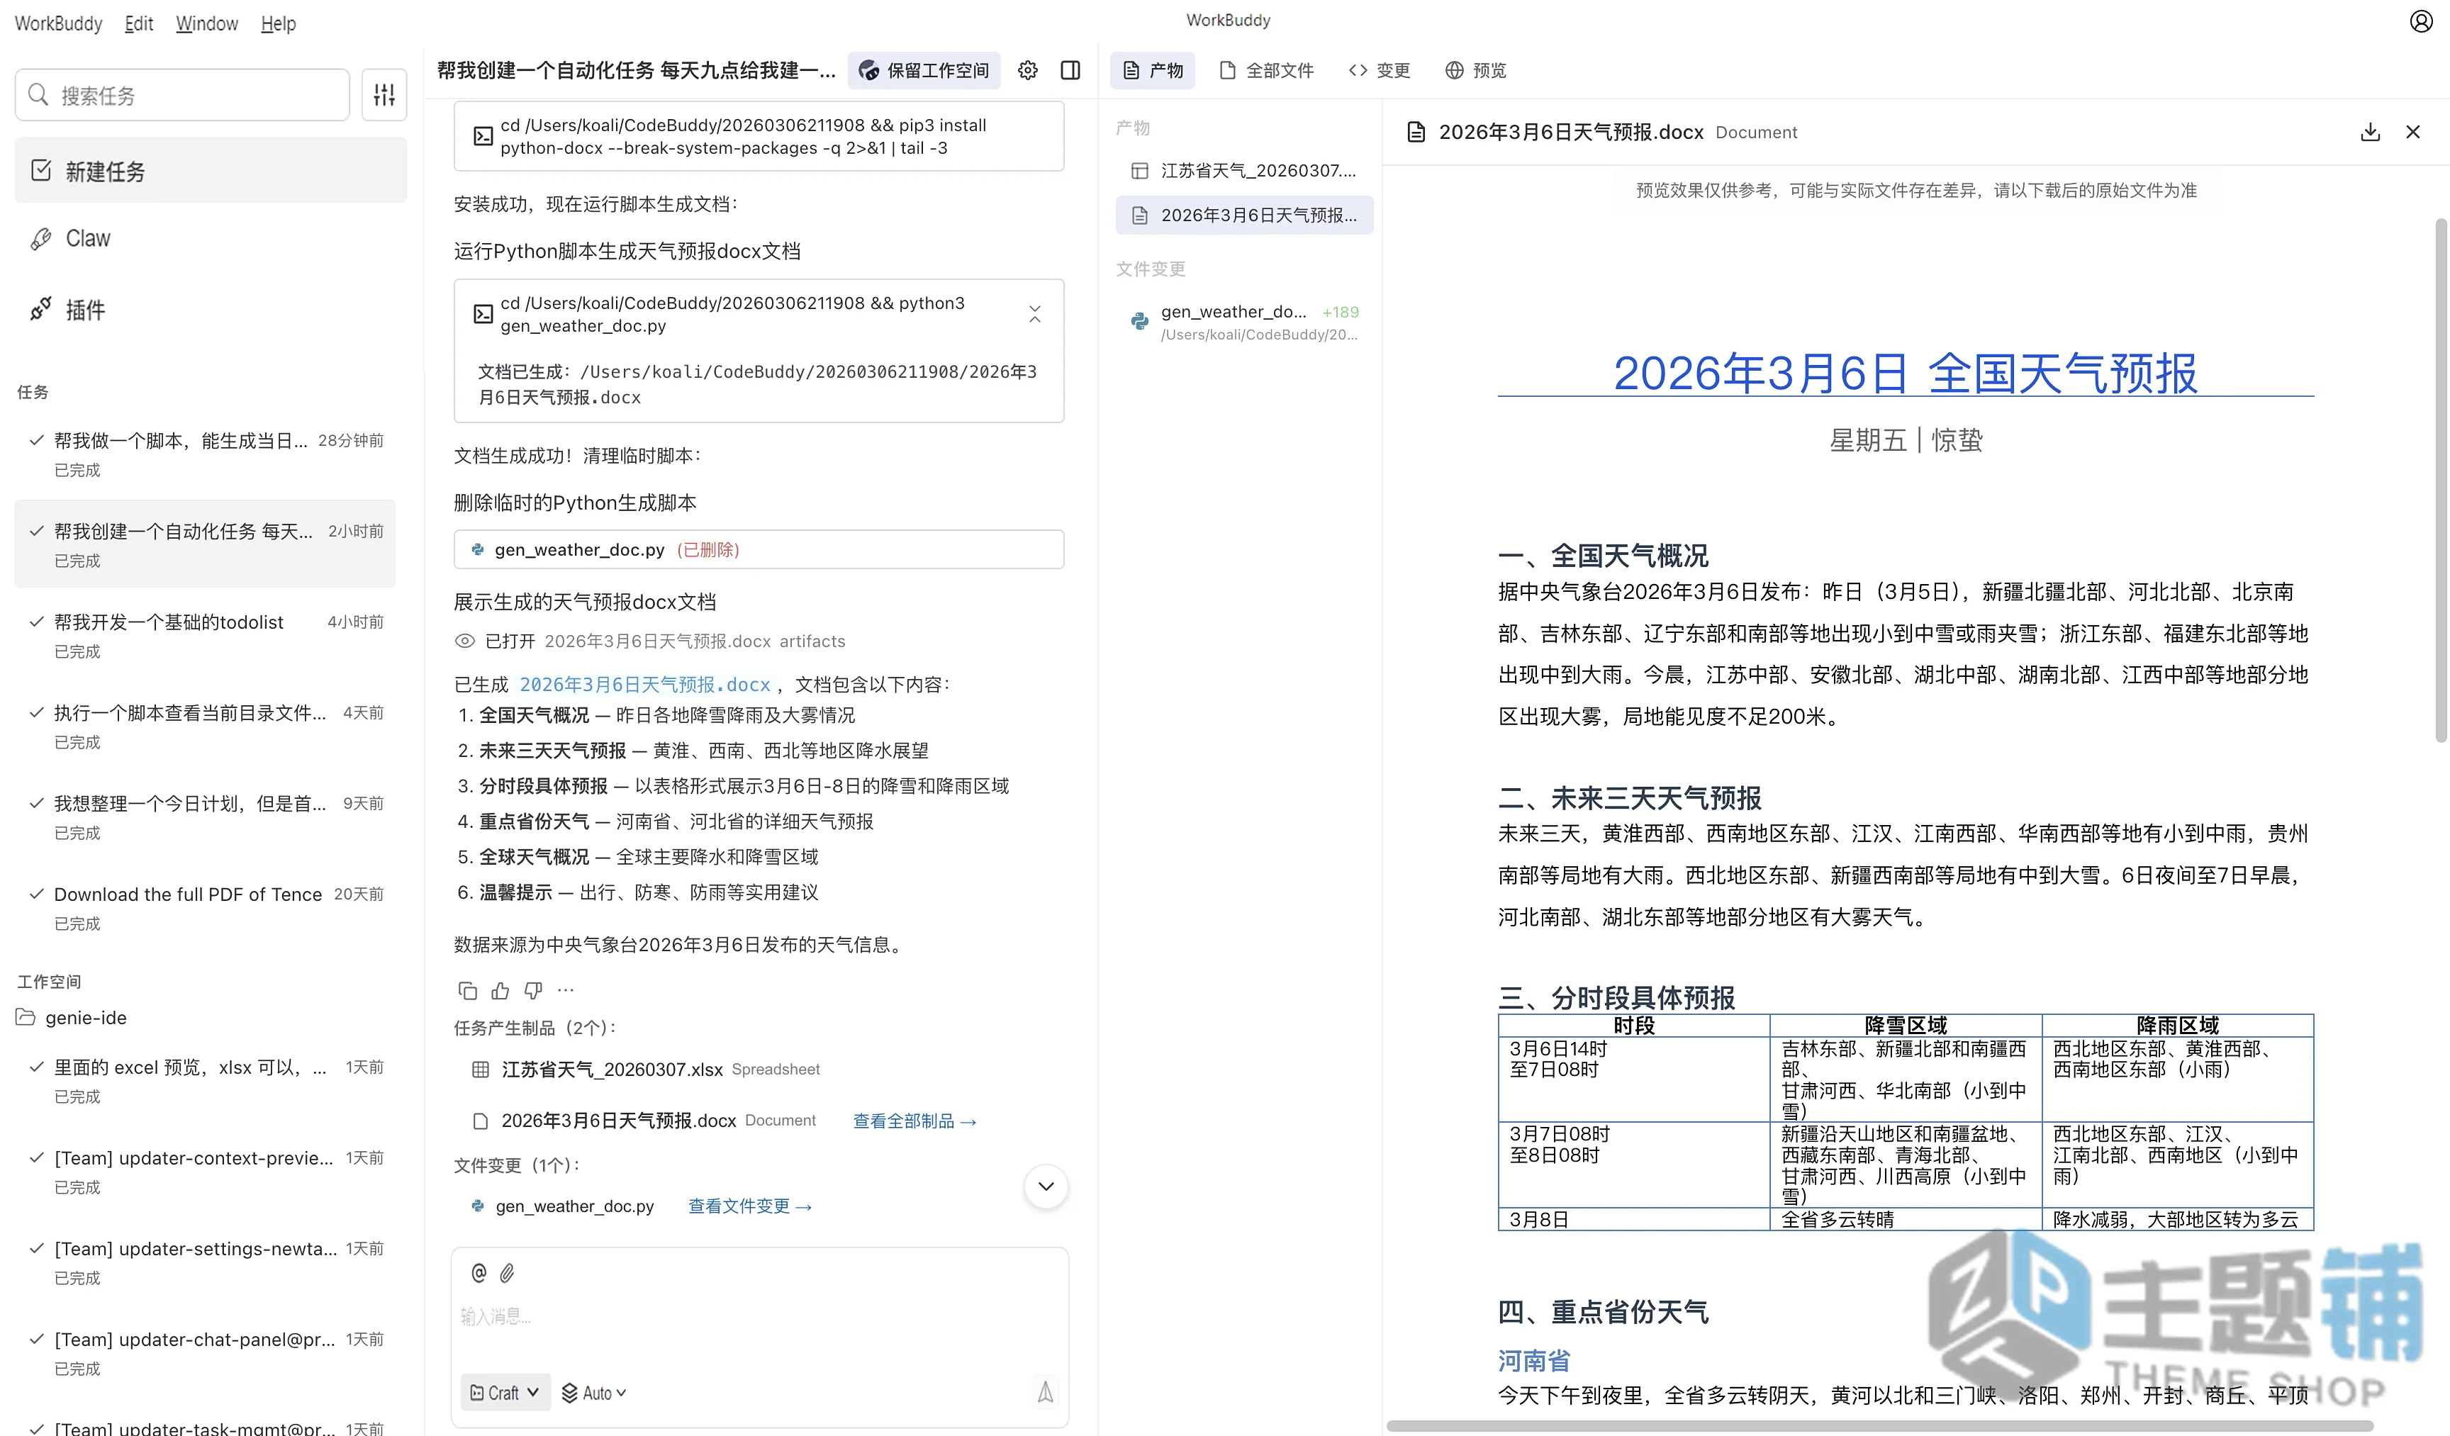Click 查看文件变更 link
Viewport: 2450px width, 1436px height.
click(751, 1206)
